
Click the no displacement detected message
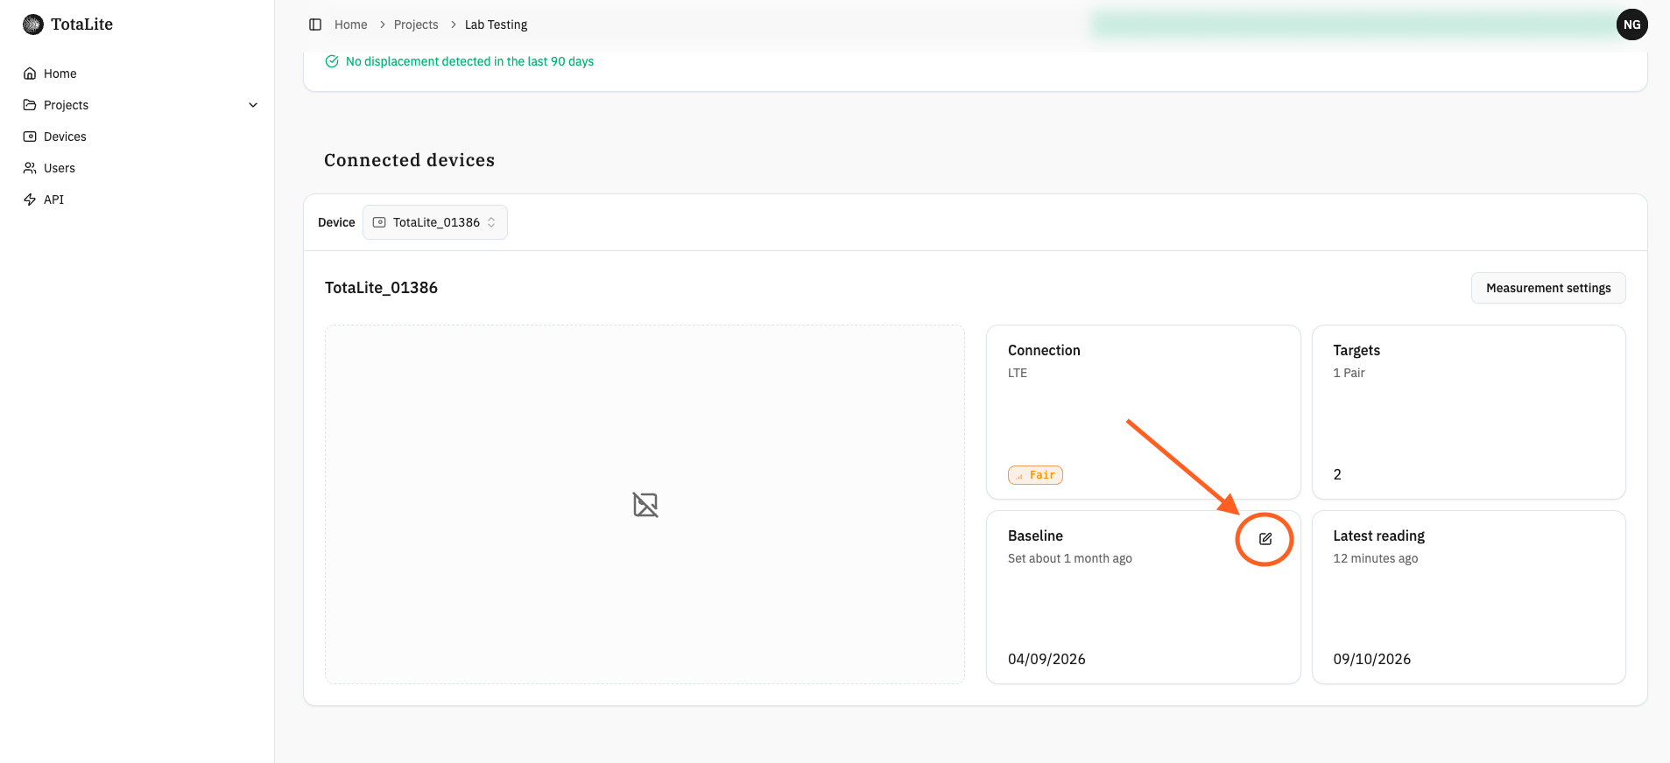point(469,61)
